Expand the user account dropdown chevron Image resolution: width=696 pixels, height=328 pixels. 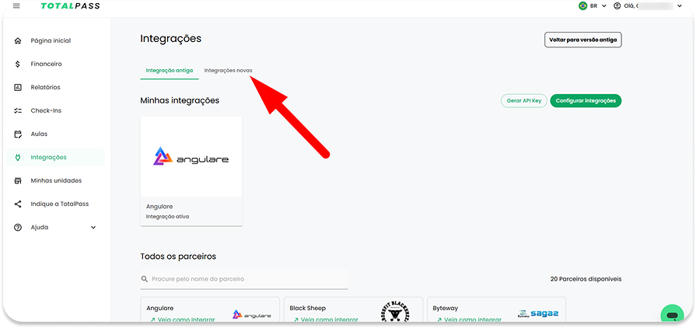pyautogui.click(x=680, y=6)
